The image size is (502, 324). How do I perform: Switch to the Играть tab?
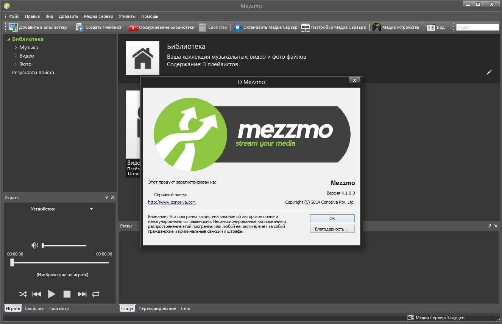(13, 308)
